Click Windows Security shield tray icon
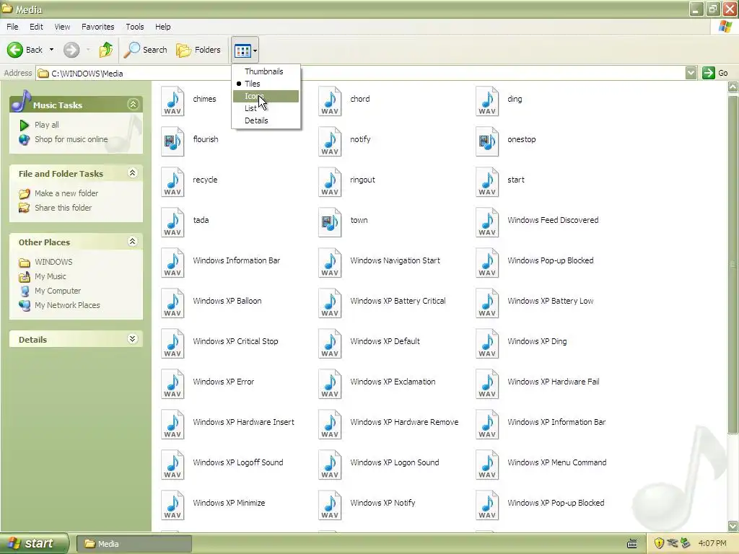The height and width of the screenshot is (554, 739). (659, 543)
